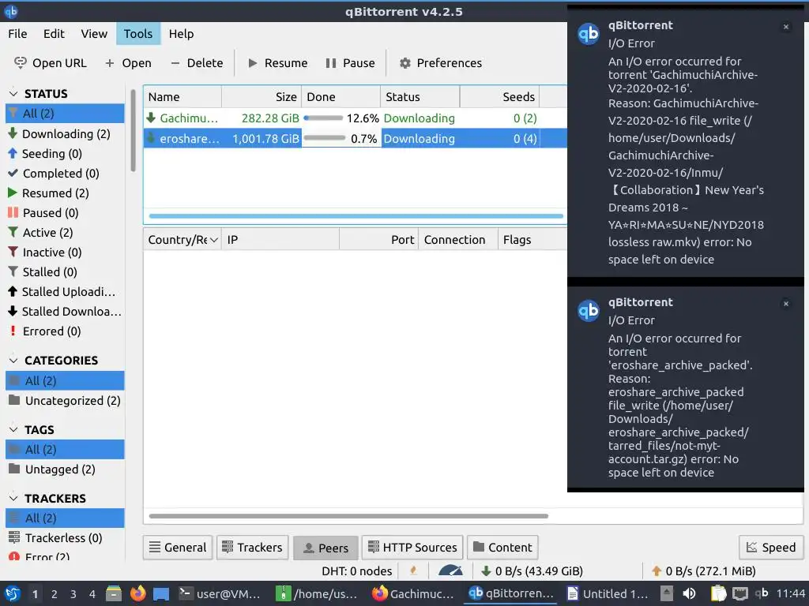Image resolution: width=809 pixels, height=606 pixels.
Task: Sort peers by Connection column
Action: [x=458, y=240]
